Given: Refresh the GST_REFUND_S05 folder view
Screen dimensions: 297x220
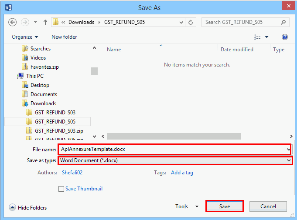Looking at the screenshot, I should (191, 22).
